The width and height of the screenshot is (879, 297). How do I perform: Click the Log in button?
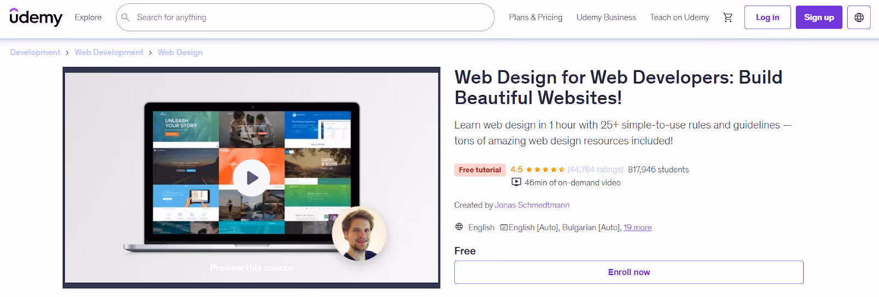pyautogui.click(x=767, y=18)
